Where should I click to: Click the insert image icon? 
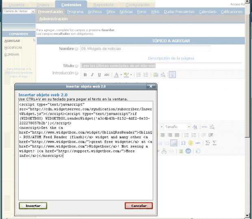point(181,151)
